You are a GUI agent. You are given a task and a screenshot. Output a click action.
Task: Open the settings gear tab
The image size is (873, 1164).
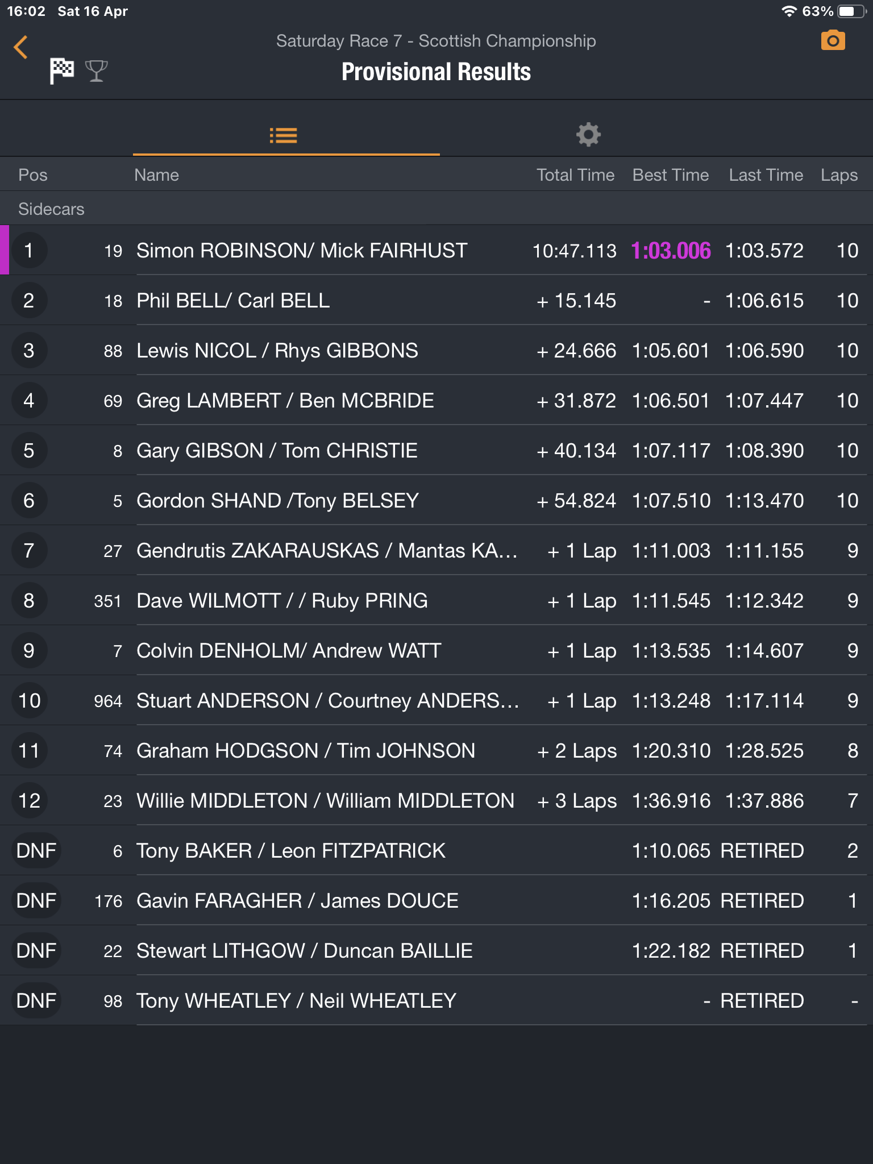point(588,135)
